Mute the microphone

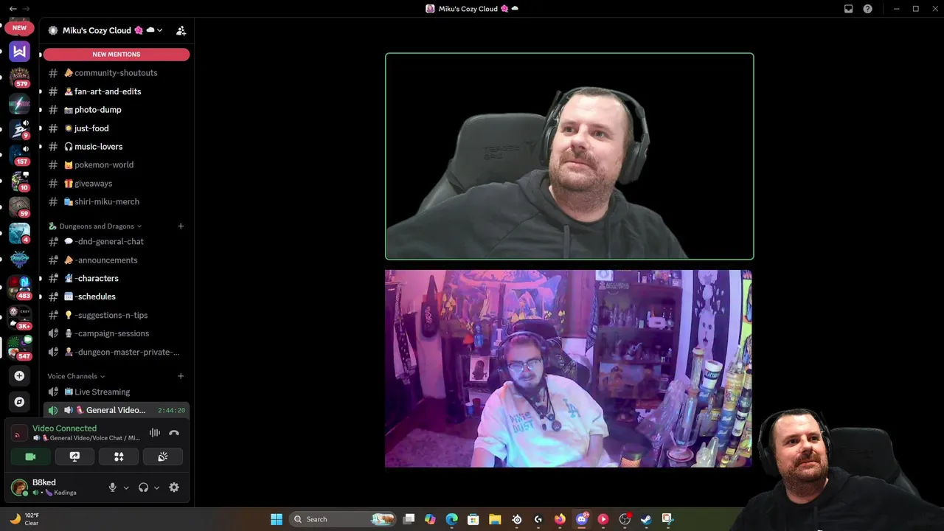coord(112,487)
